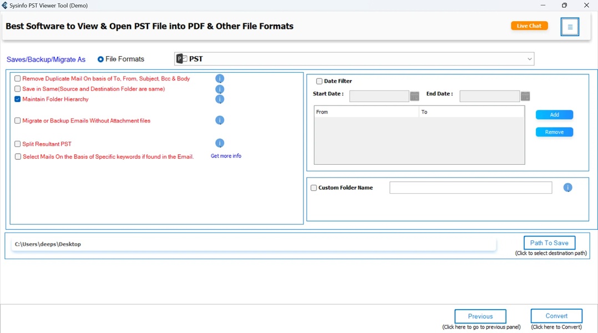598x333 pixels.
Task: Enable the Date Filter checkbox
Action: (x=319, y=81)
